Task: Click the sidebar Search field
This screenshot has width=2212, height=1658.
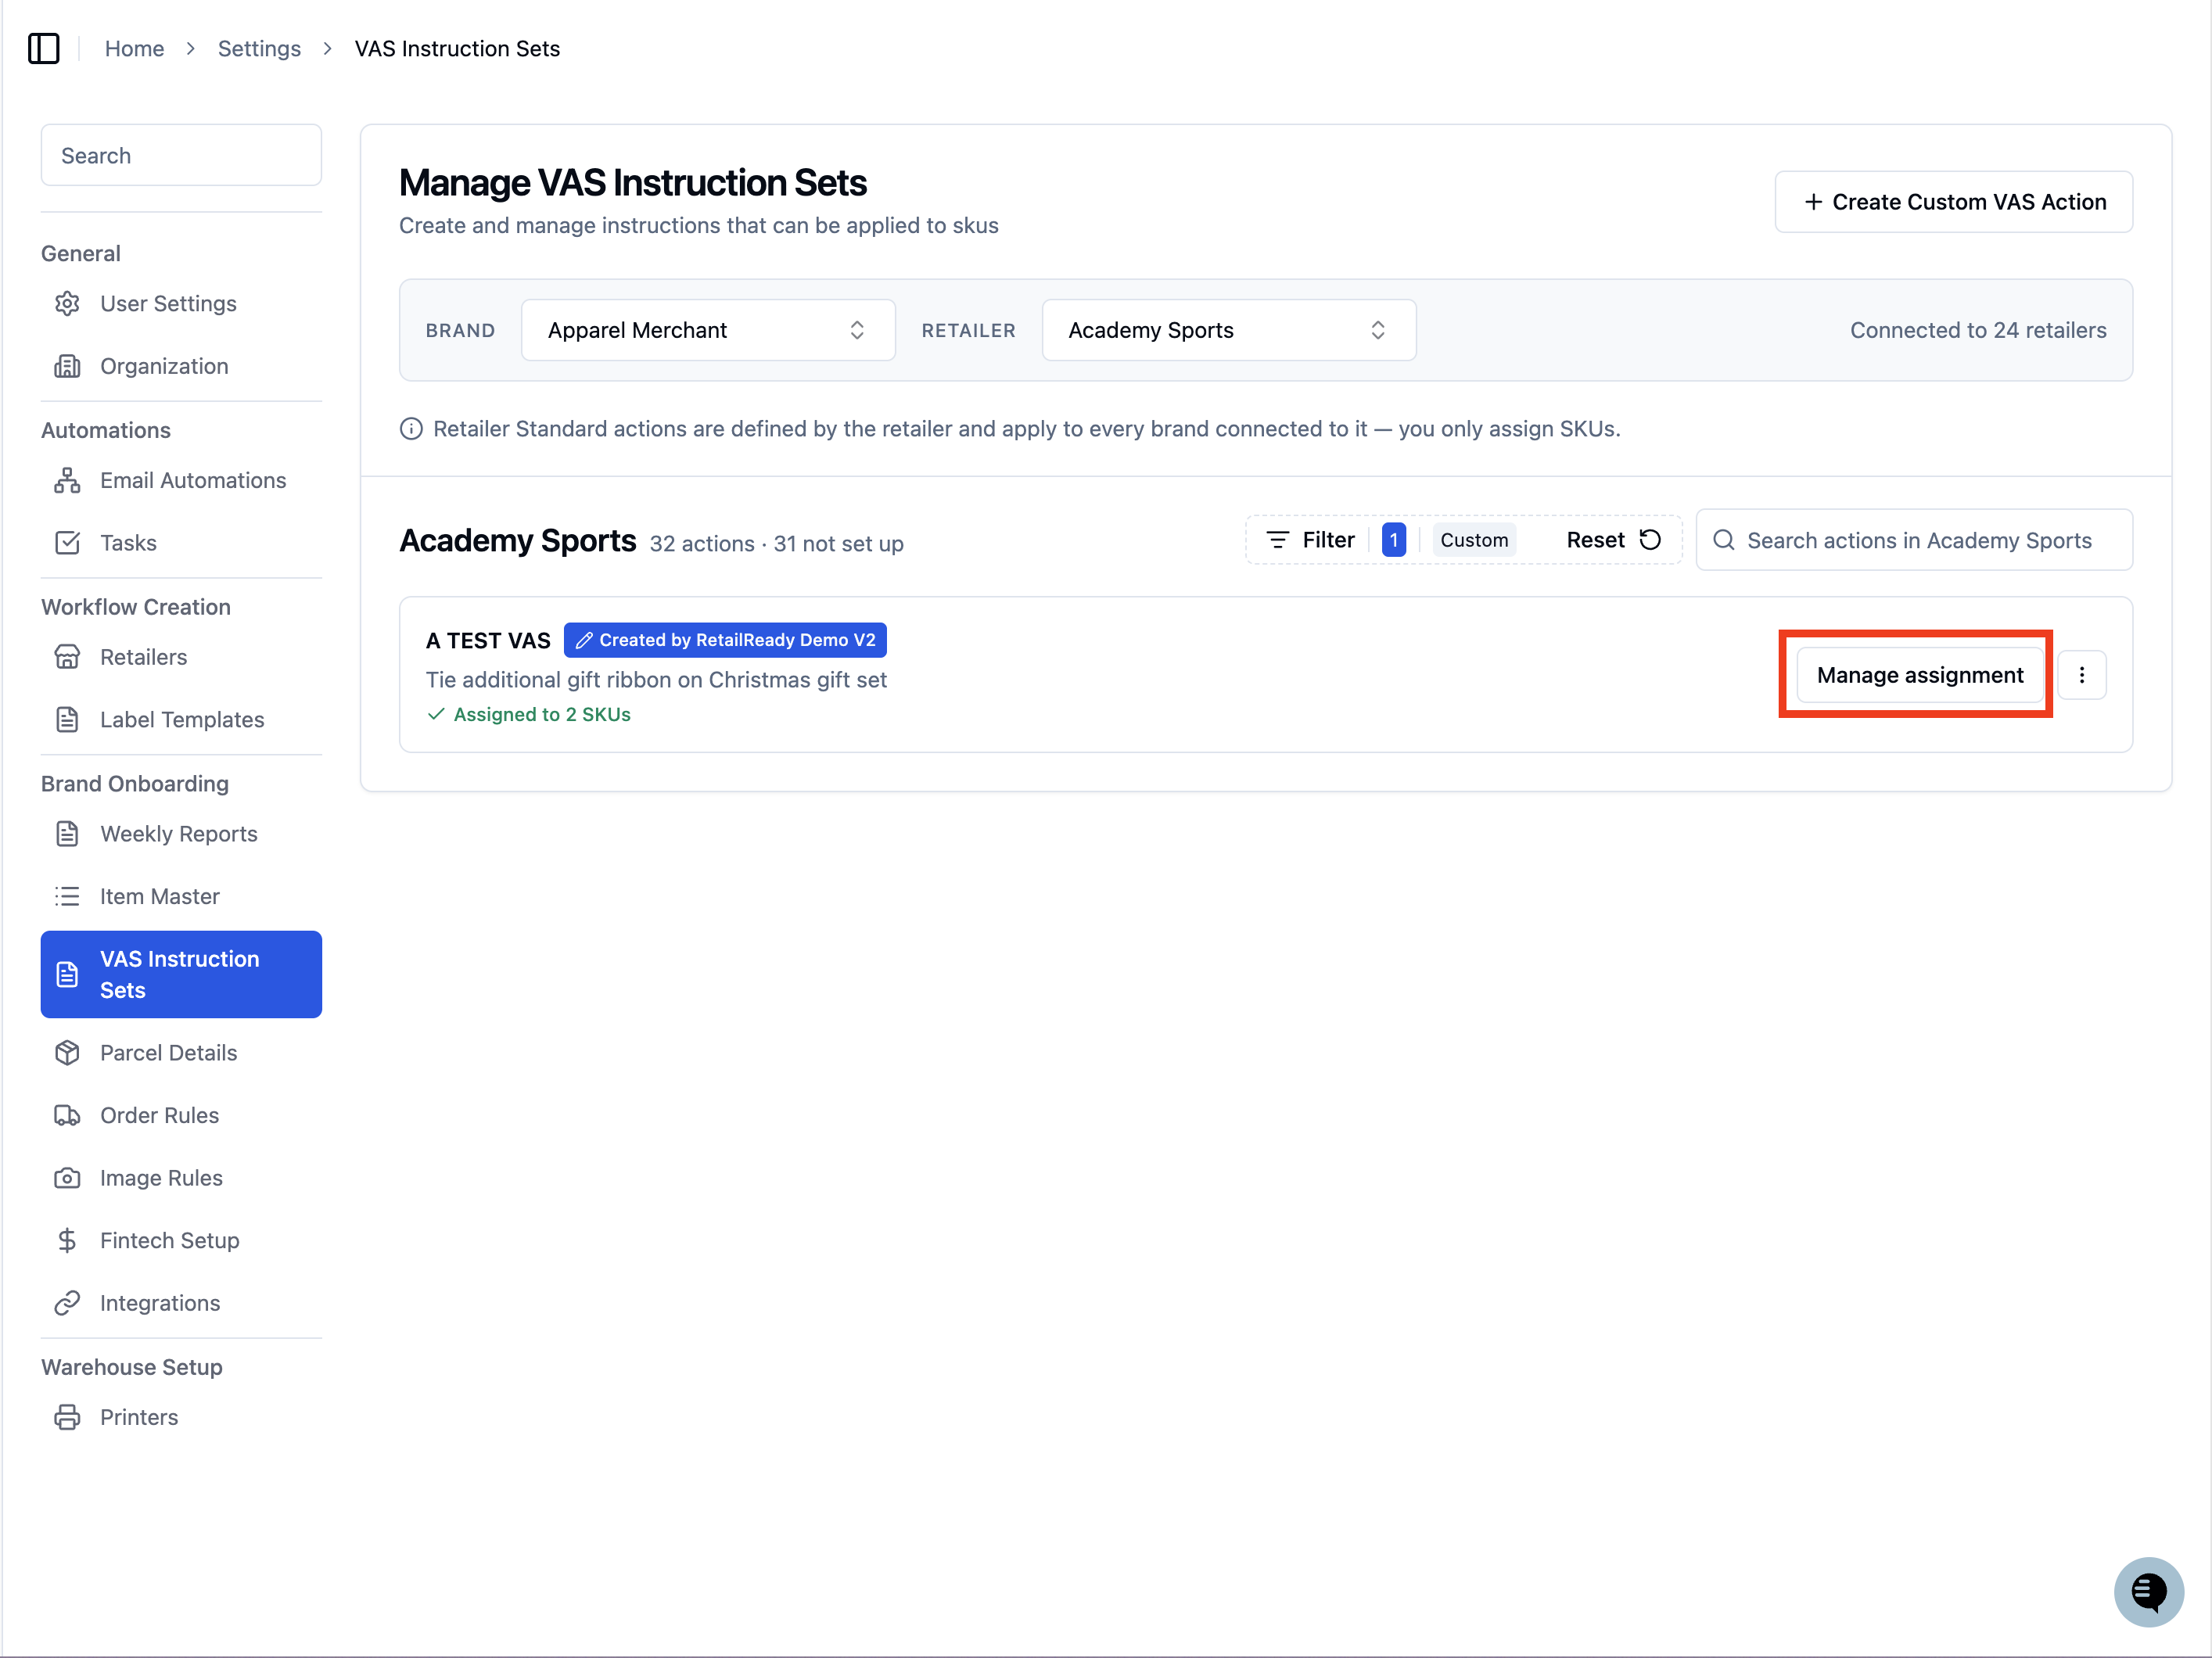Action: pos(181,155)
